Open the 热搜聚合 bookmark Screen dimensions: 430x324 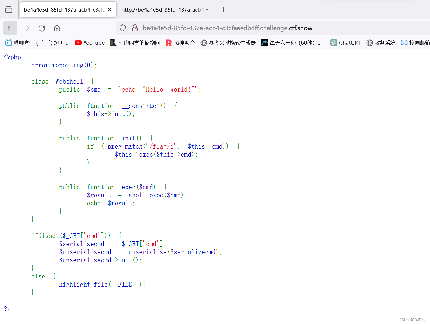[180, 42]
